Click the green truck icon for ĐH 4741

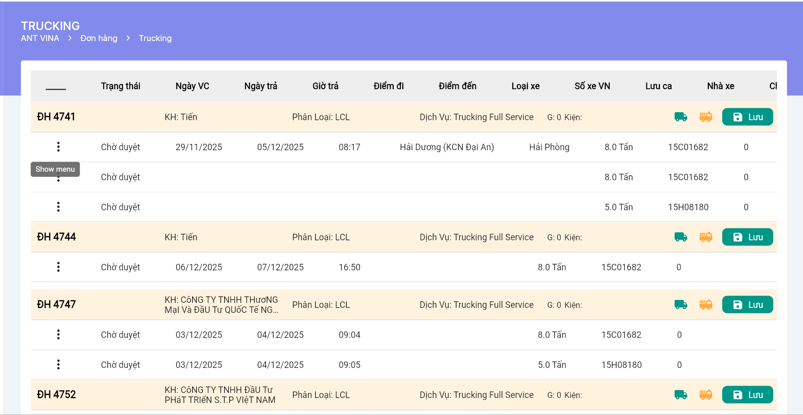coord(680,117)
